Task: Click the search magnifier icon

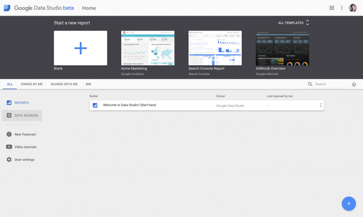Action: [310, 84]
